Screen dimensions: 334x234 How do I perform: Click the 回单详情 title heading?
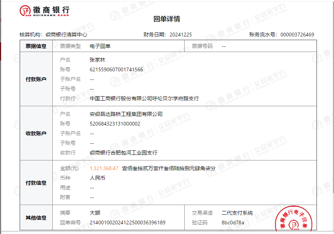click(167, 19)
